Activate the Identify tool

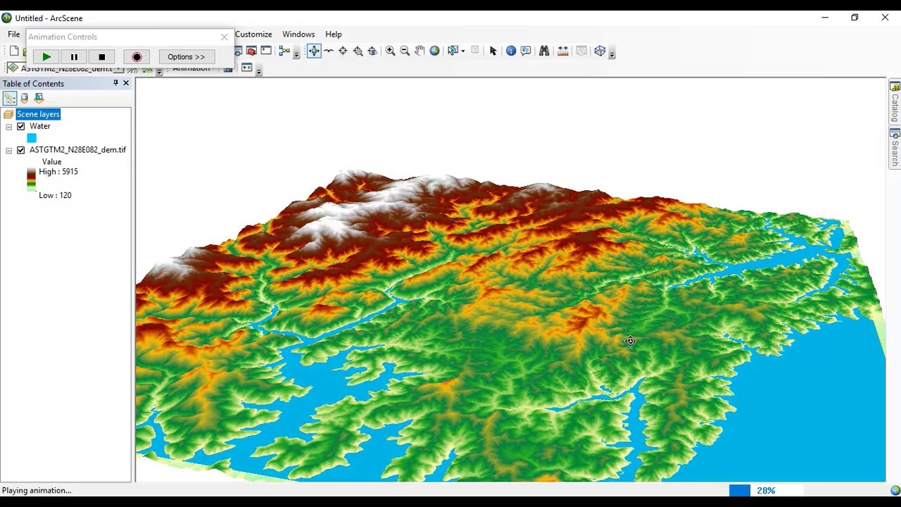[511, 51]
